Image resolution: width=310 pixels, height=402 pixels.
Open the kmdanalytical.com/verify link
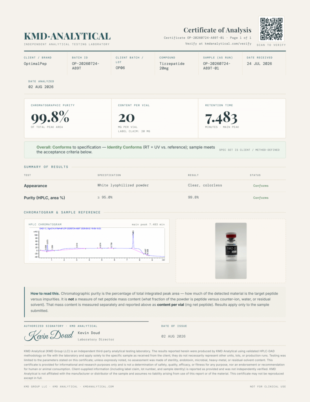(228, 44)
